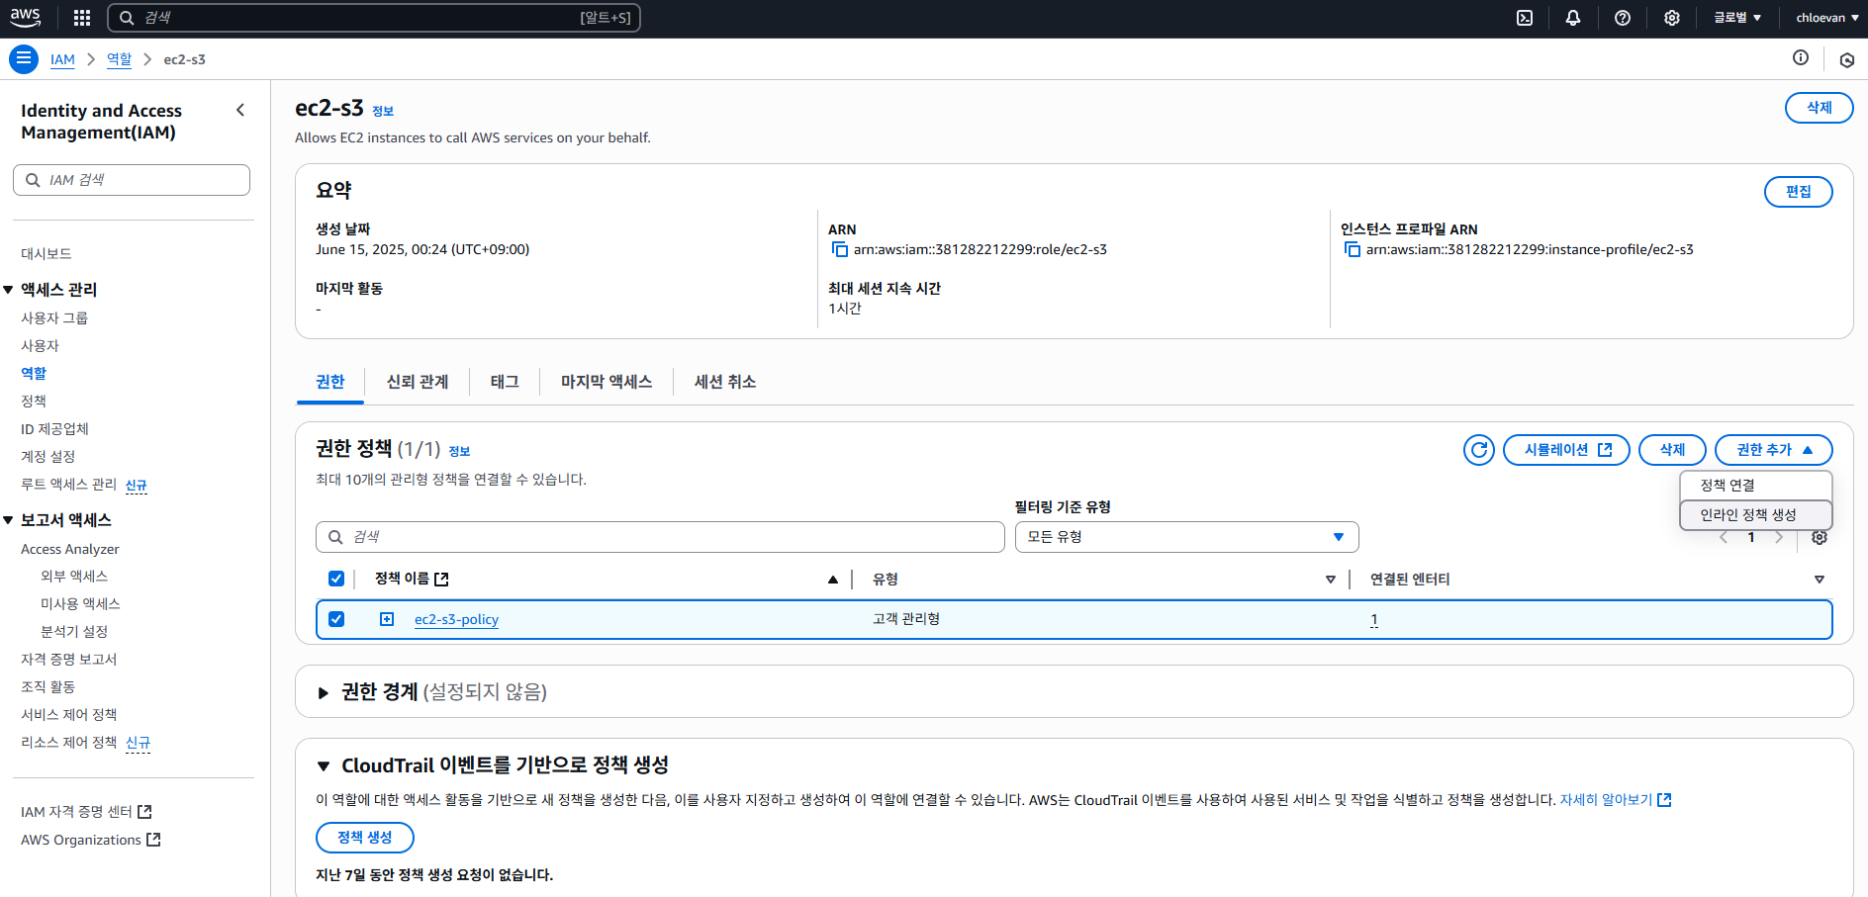The width and height of the screenshot is (1868, 897).
Task: Go to previous page of policies
Action: [x=1724, y=537]
